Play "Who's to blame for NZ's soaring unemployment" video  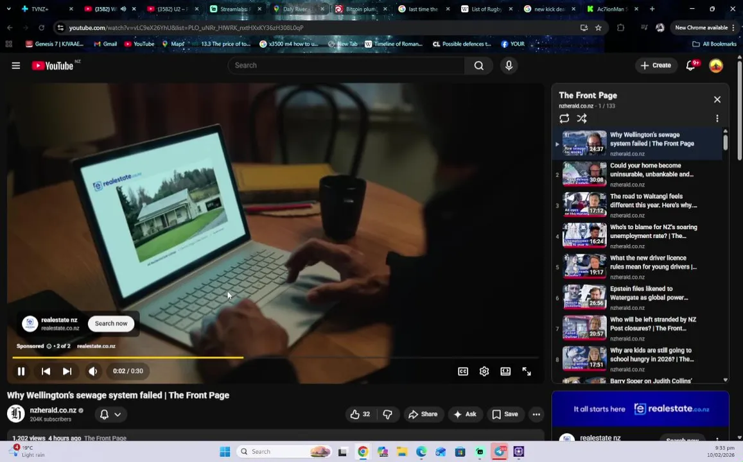click(x=637, y=235)
